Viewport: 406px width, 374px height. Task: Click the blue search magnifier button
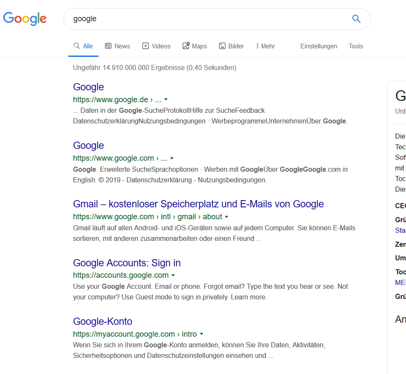click(356, 19)
